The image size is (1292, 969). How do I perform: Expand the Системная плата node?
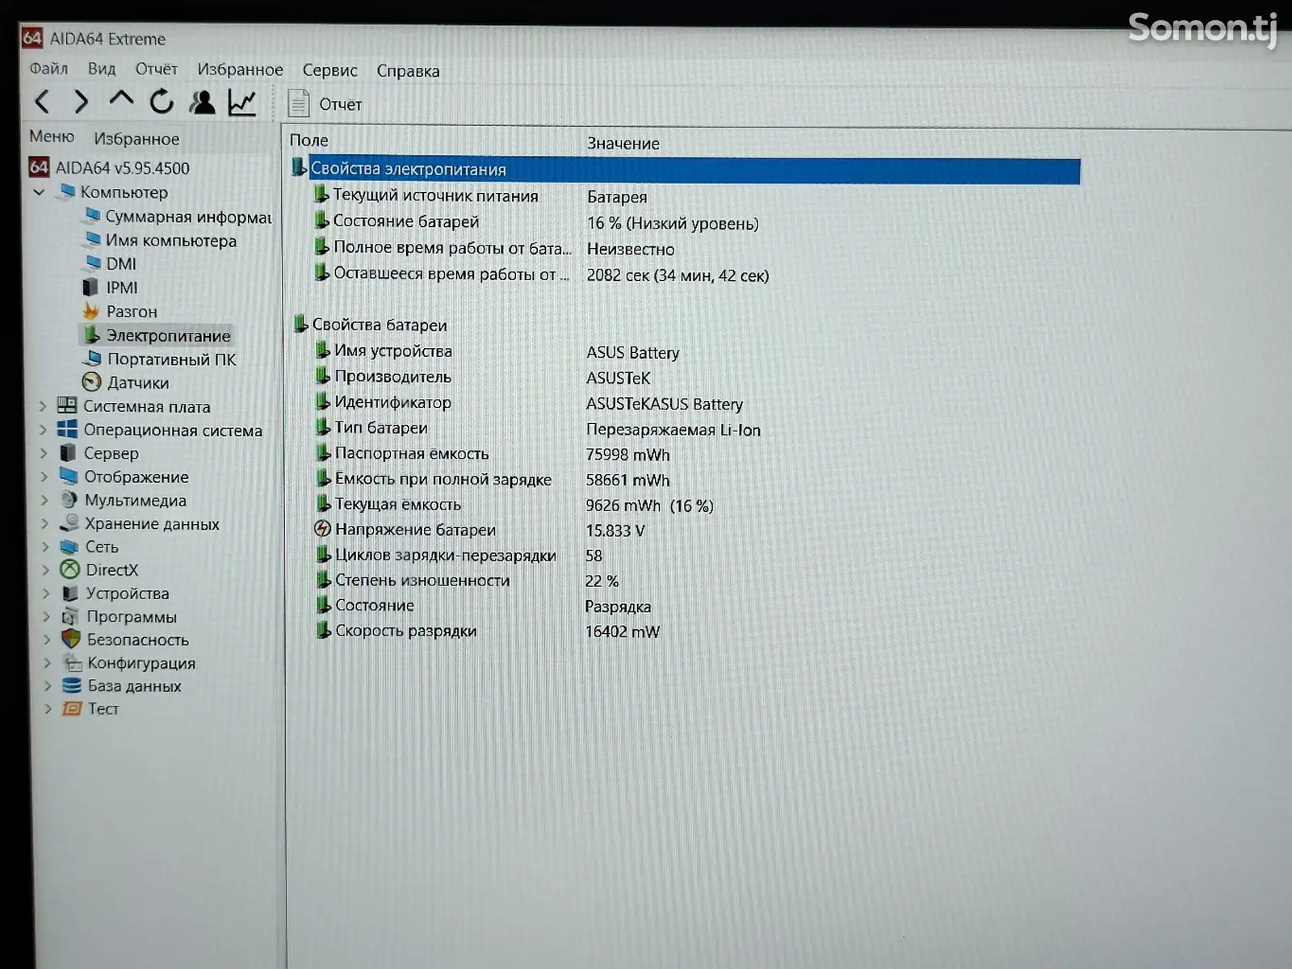[x=44, y=406]
